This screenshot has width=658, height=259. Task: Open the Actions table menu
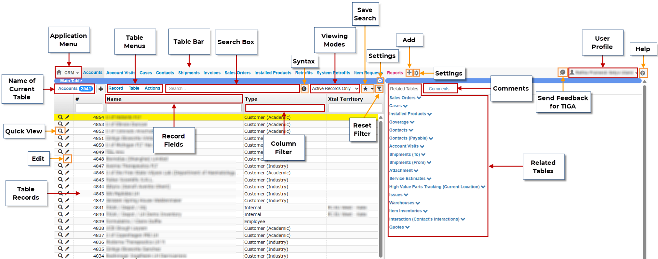click(x=152, y=88)
